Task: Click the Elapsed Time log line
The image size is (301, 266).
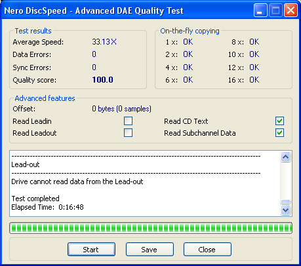Action: tap(47, 207)
